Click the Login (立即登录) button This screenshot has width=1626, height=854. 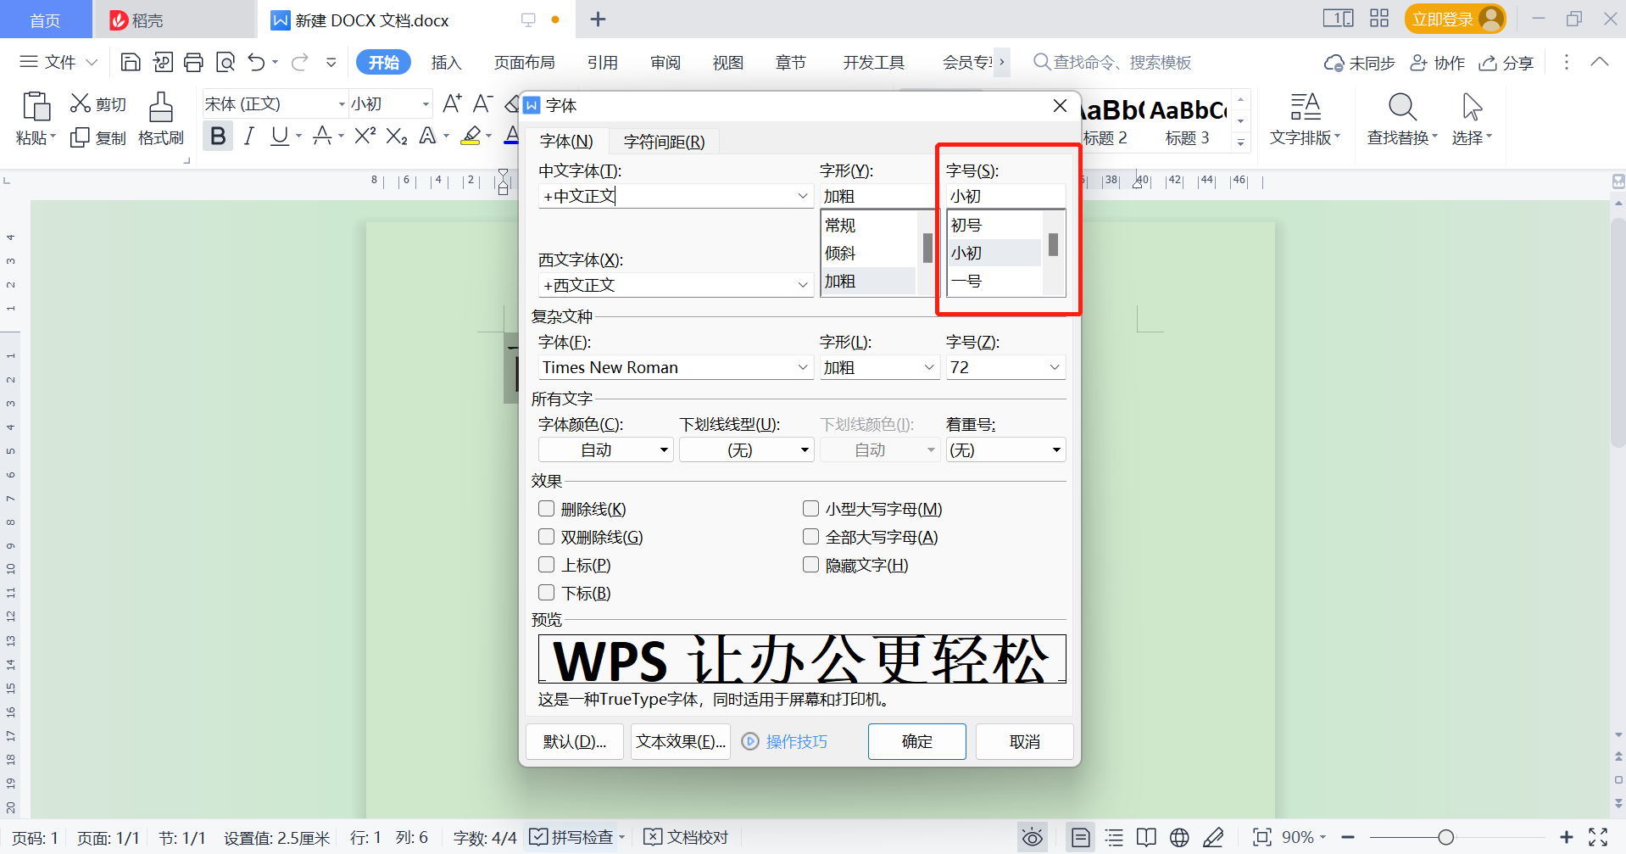[1454, 19]
